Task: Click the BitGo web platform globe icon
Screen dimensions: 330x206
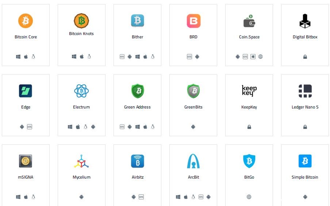Action: 249,197
